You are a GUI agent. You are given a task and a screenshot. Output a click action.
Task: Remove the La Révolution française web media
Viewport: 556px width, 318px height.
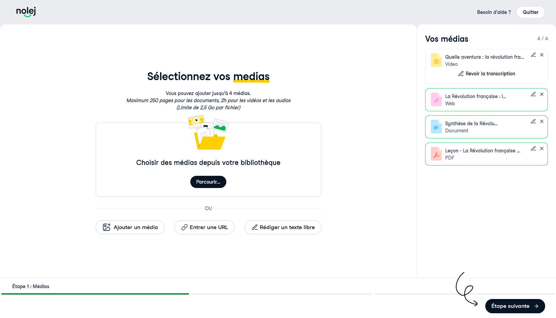(x=542, y=94)
